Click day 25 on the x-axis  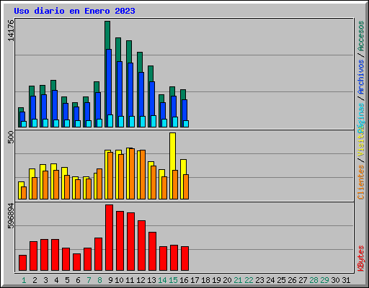(281, 280)
